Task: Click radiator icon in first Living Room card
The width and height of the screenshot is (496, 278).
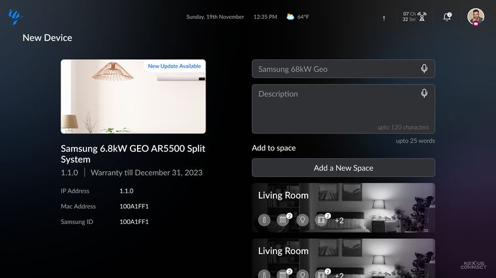Action: (x=283, y=220)
